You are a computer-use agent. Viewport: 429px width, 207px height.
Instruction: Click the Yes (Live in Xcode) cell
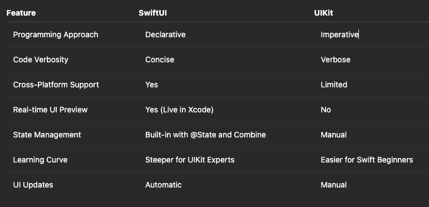click(179, 110)
